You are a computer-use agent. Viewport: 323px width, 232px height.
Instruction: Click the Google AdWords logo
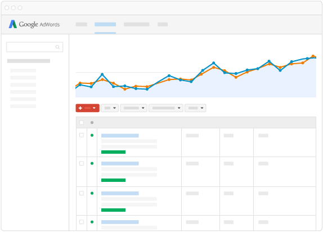(34, 24)
